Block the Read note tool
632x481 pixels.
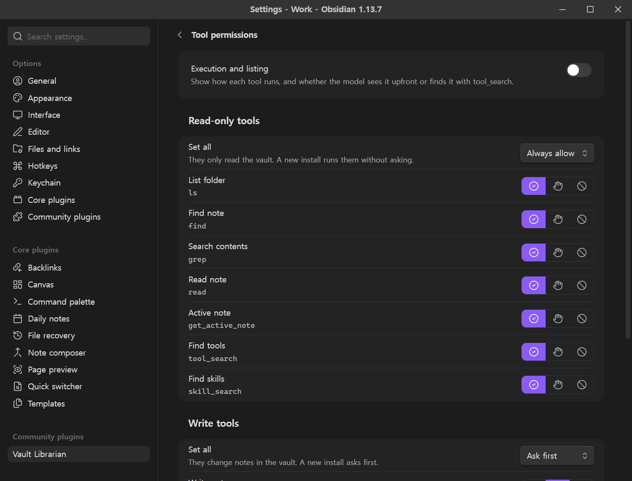(x=582, y=285)
